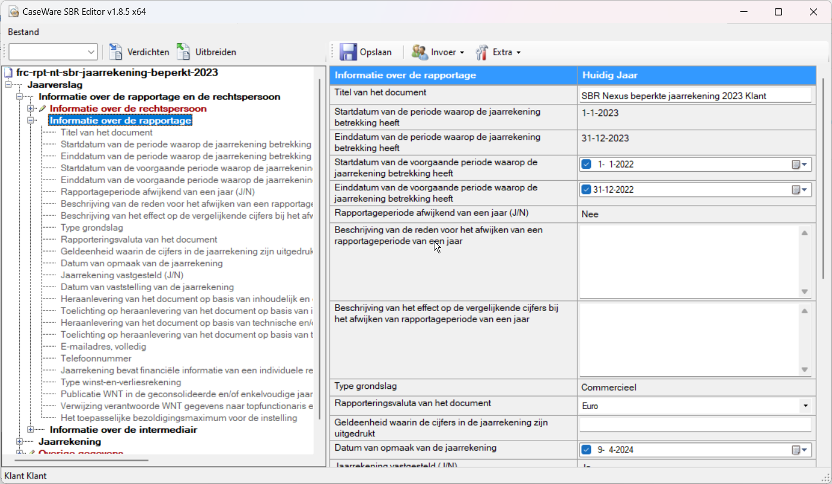Select tree item Rapporteringsvaluta van het document
Viewport: 832px width, 484px height.
tap(139, 240)
